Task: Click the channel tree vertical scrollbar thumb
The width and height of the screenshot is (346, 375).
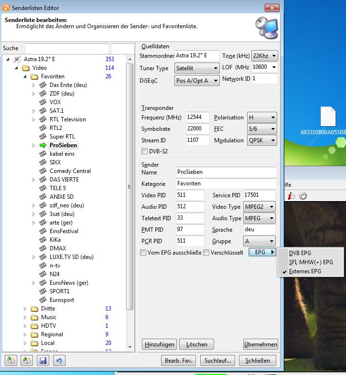Action: 130,186
